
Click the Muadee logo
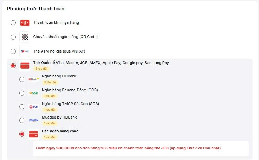tap(34, 120)
